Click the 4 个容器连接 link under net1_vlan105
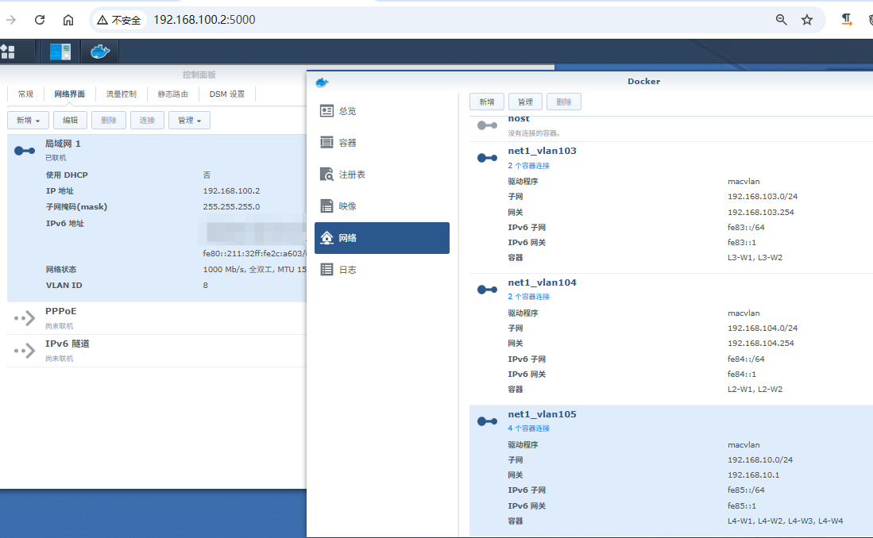 pos(529,428)
